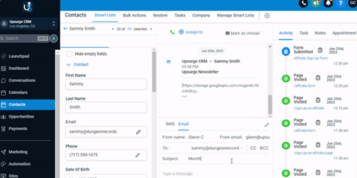Click the clipboard icon next to Form Submitted

[320, 50]
